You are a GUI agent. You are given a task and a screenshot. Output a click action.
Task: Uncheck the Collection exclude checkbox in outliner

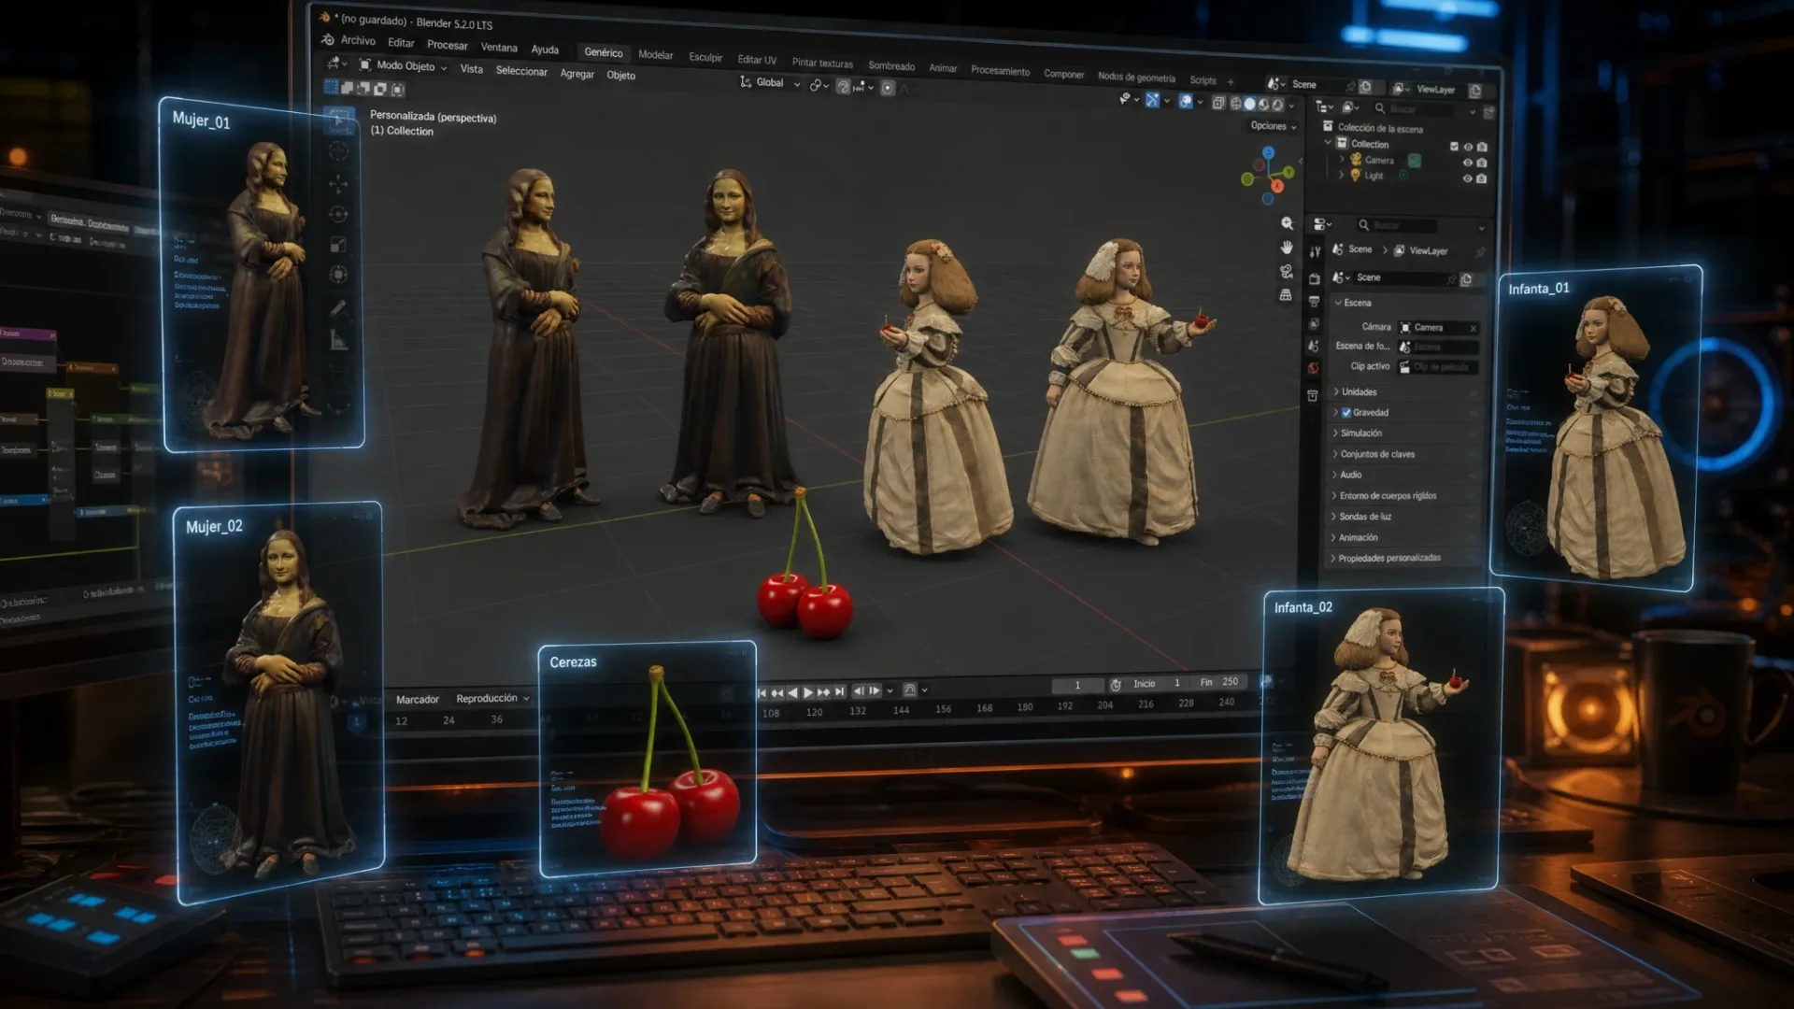coord(1454,147)
